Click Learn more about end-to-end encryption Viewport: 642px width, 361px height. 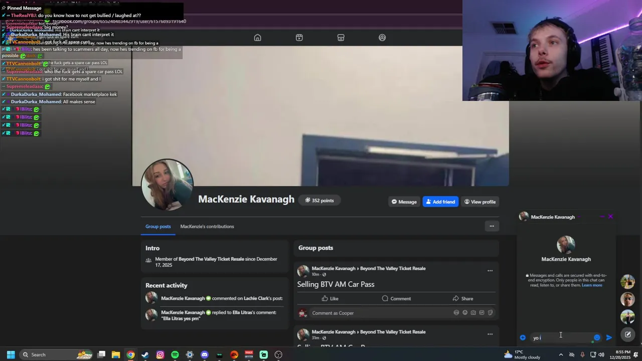592,285
